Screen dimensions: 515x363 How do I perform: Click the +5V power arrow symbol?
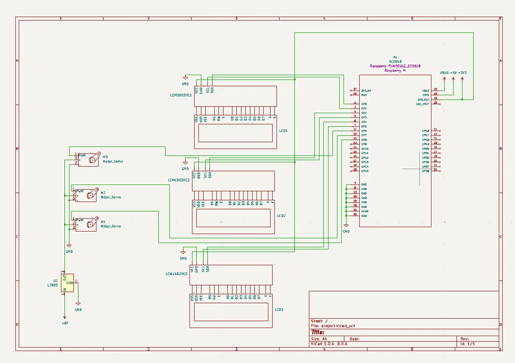[453, 80]
